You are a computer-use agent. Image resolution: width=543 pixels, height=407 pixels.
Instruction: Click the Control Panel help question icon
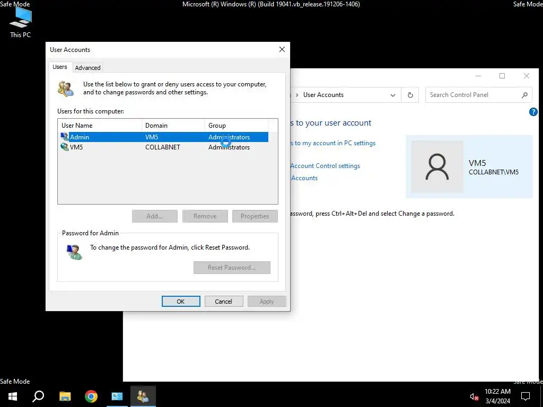tap(533, 112)
